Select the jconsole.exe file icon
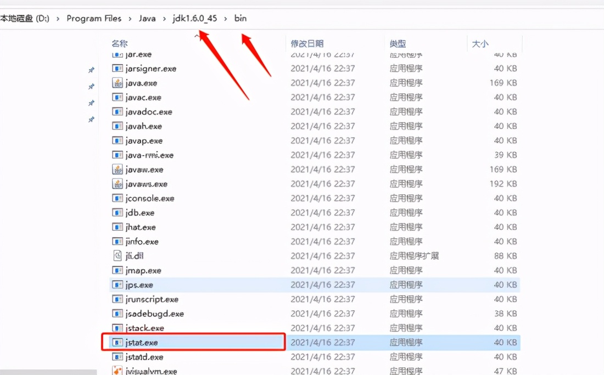Screen dimensions: 604x375 (x=117, y=198)
